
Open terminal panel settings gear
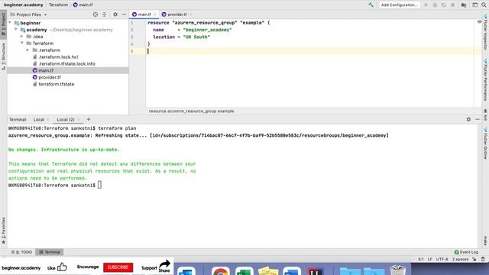click(x=468, y=119)
